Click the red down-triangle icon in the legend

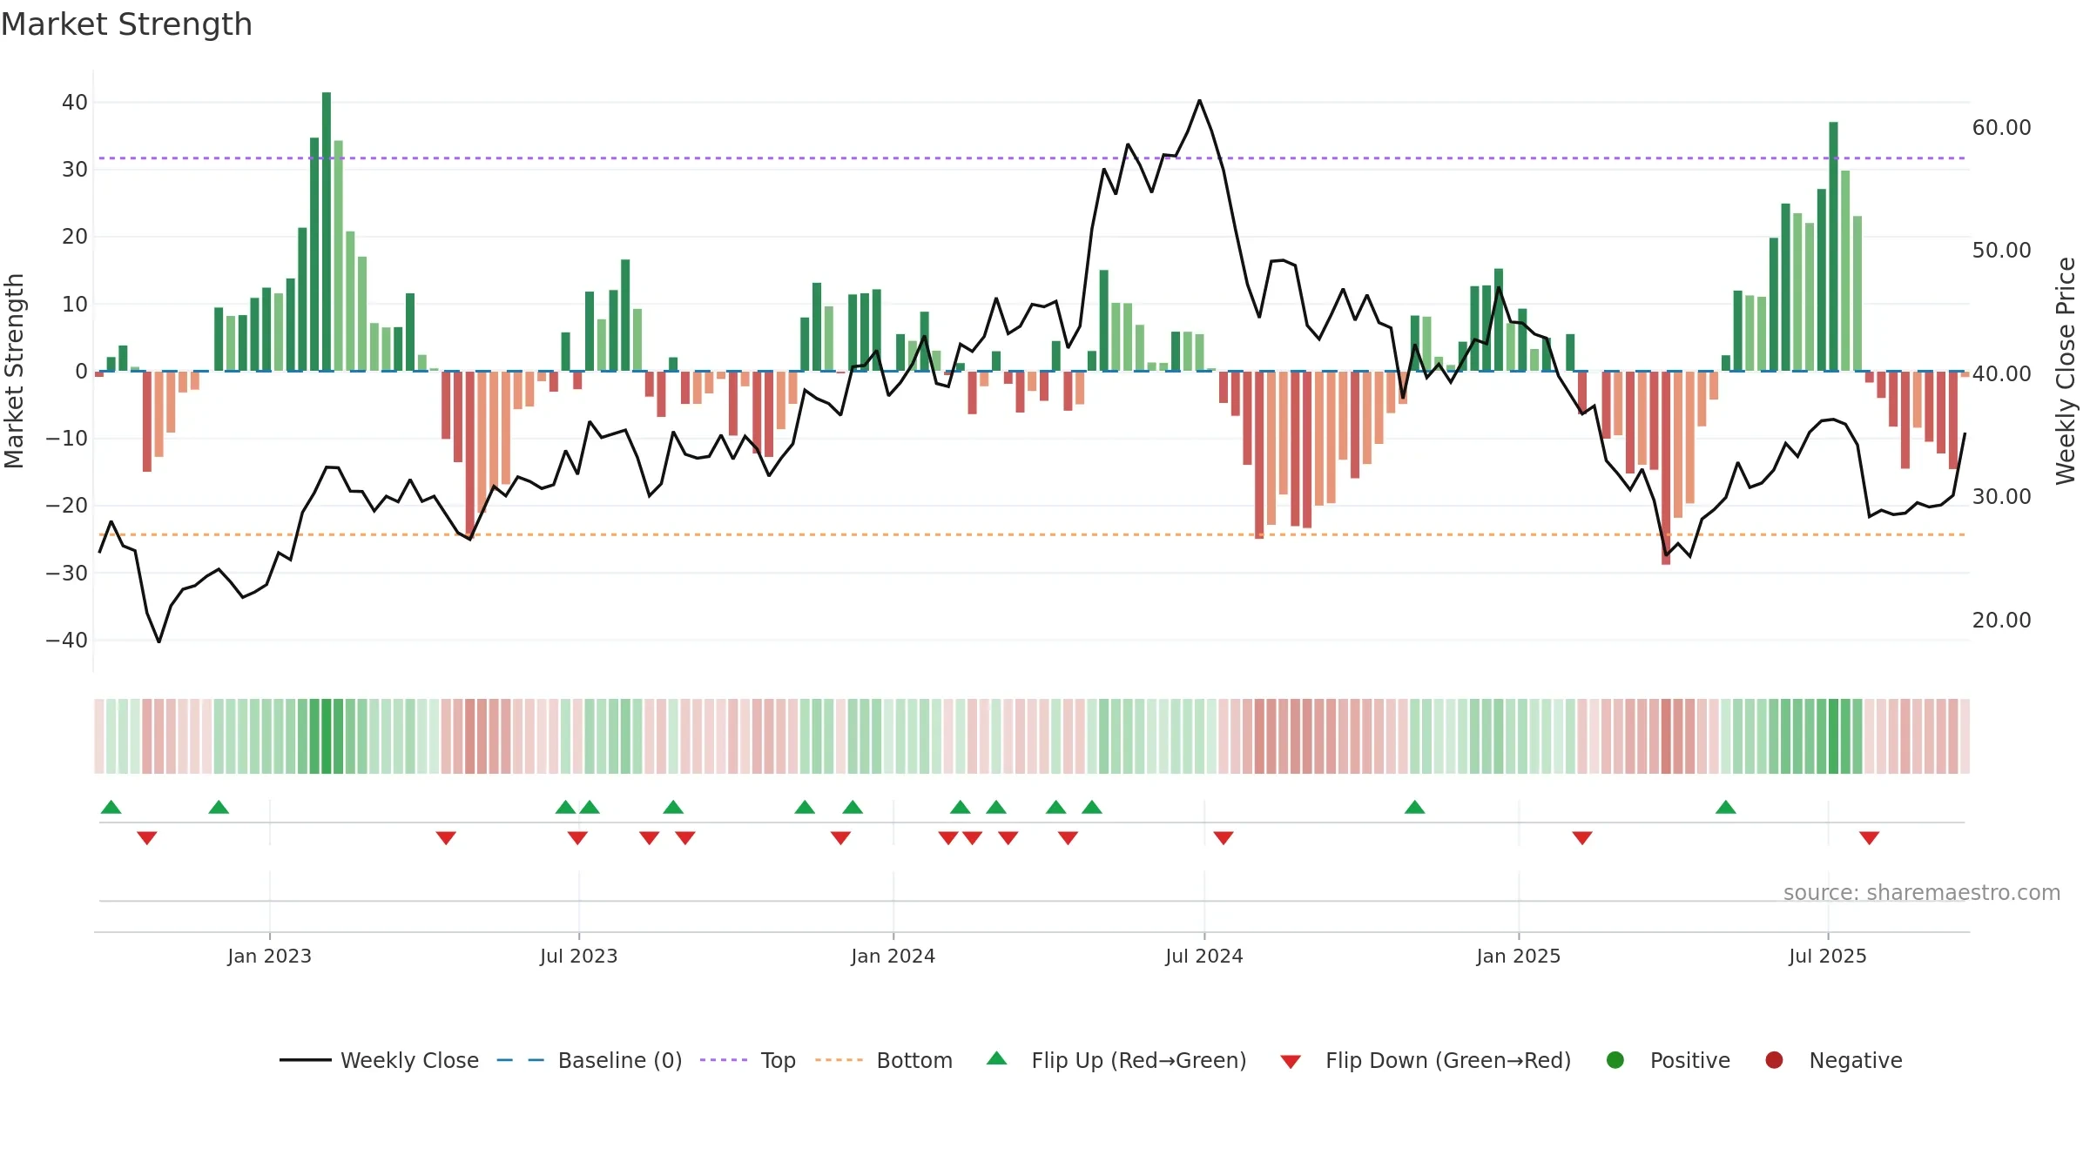1291,1062
